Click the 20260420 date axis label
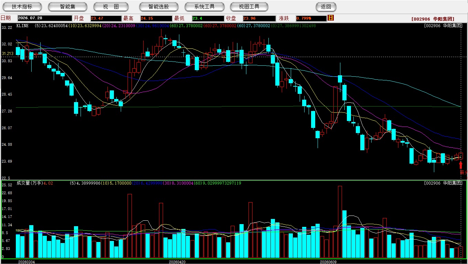Image resolution: width=468 pixels, height=264 pixels. click(178, 262)
